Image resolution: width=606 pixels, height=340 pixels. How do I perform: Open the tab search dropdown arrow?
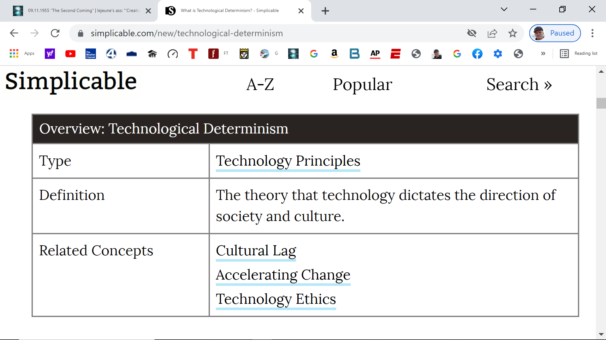(x=504, y=9)
